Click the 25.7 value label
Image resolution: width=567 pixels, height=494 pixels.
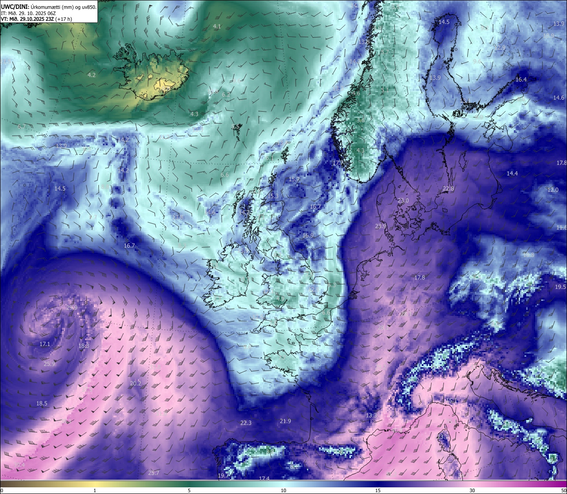(x=154, y=473)
